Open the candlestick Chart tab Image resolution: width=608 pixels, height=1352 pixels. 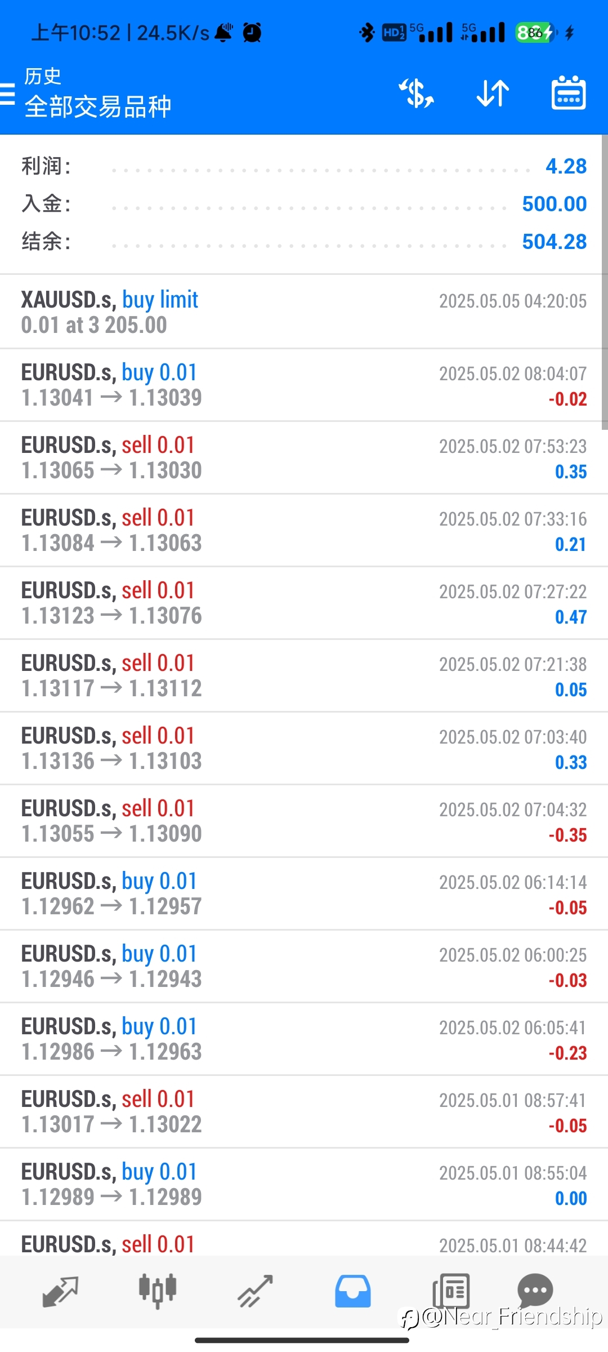pos(158,1291)
